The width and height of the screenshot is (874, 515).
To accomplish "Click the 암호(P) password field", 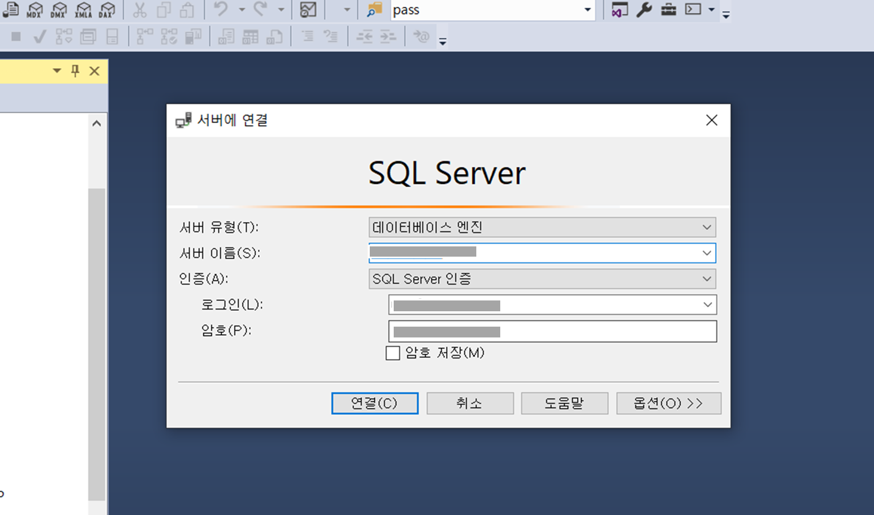I will pos(553,331).
